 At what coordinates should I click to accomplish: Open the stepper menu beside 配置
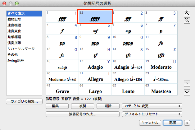(187, 123)
